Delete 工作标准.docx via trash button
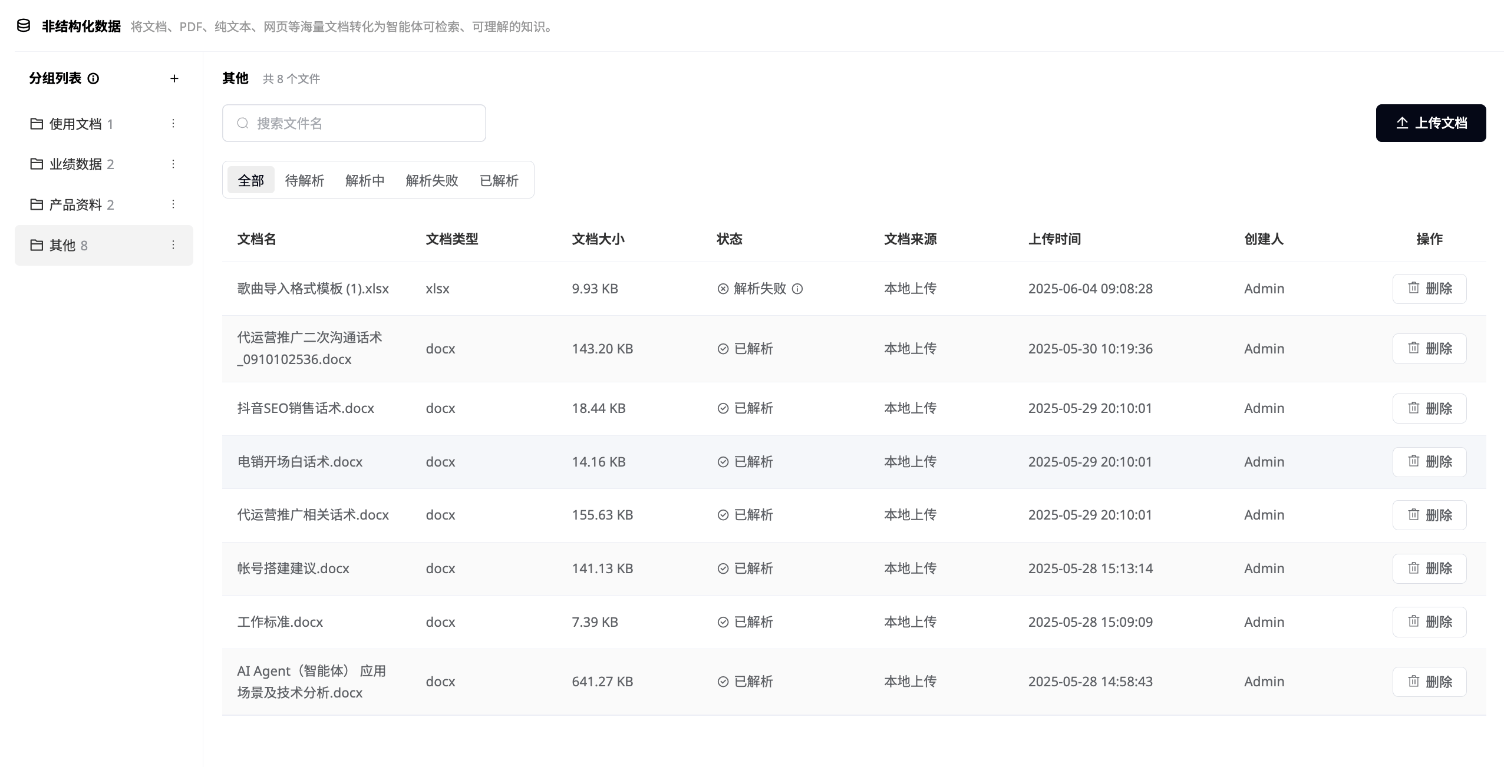1504x767 pixels. pos(1429,622)
